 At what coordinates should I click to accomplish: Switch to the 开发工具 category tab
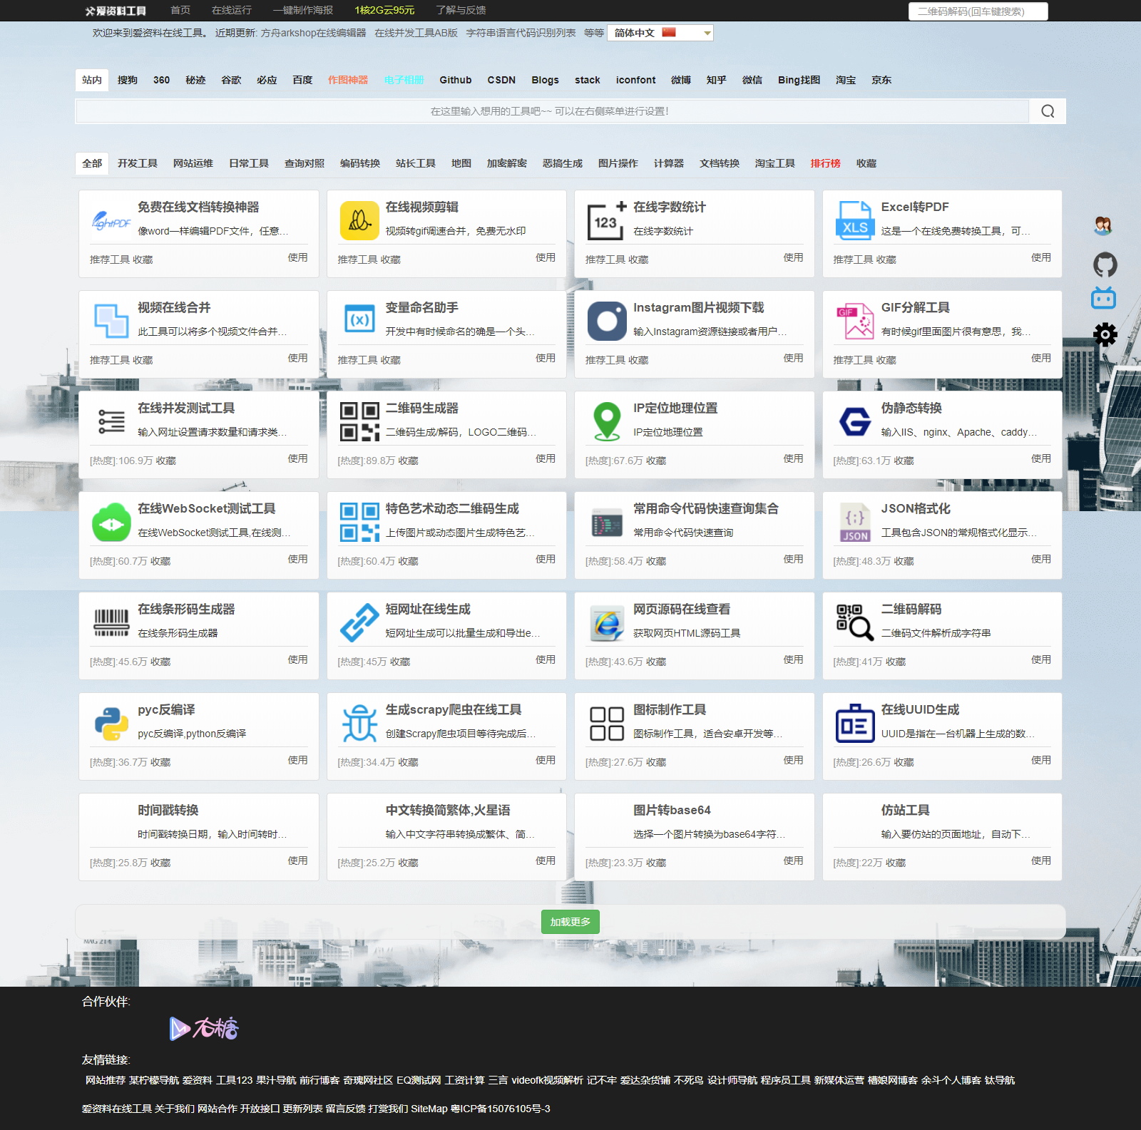coord(138,163)
